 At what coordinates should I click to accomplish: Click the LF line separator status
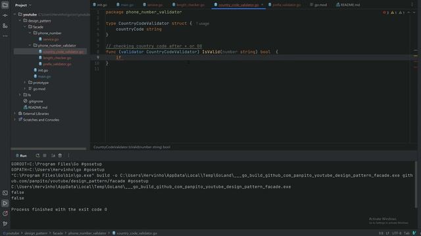[387, 233]
